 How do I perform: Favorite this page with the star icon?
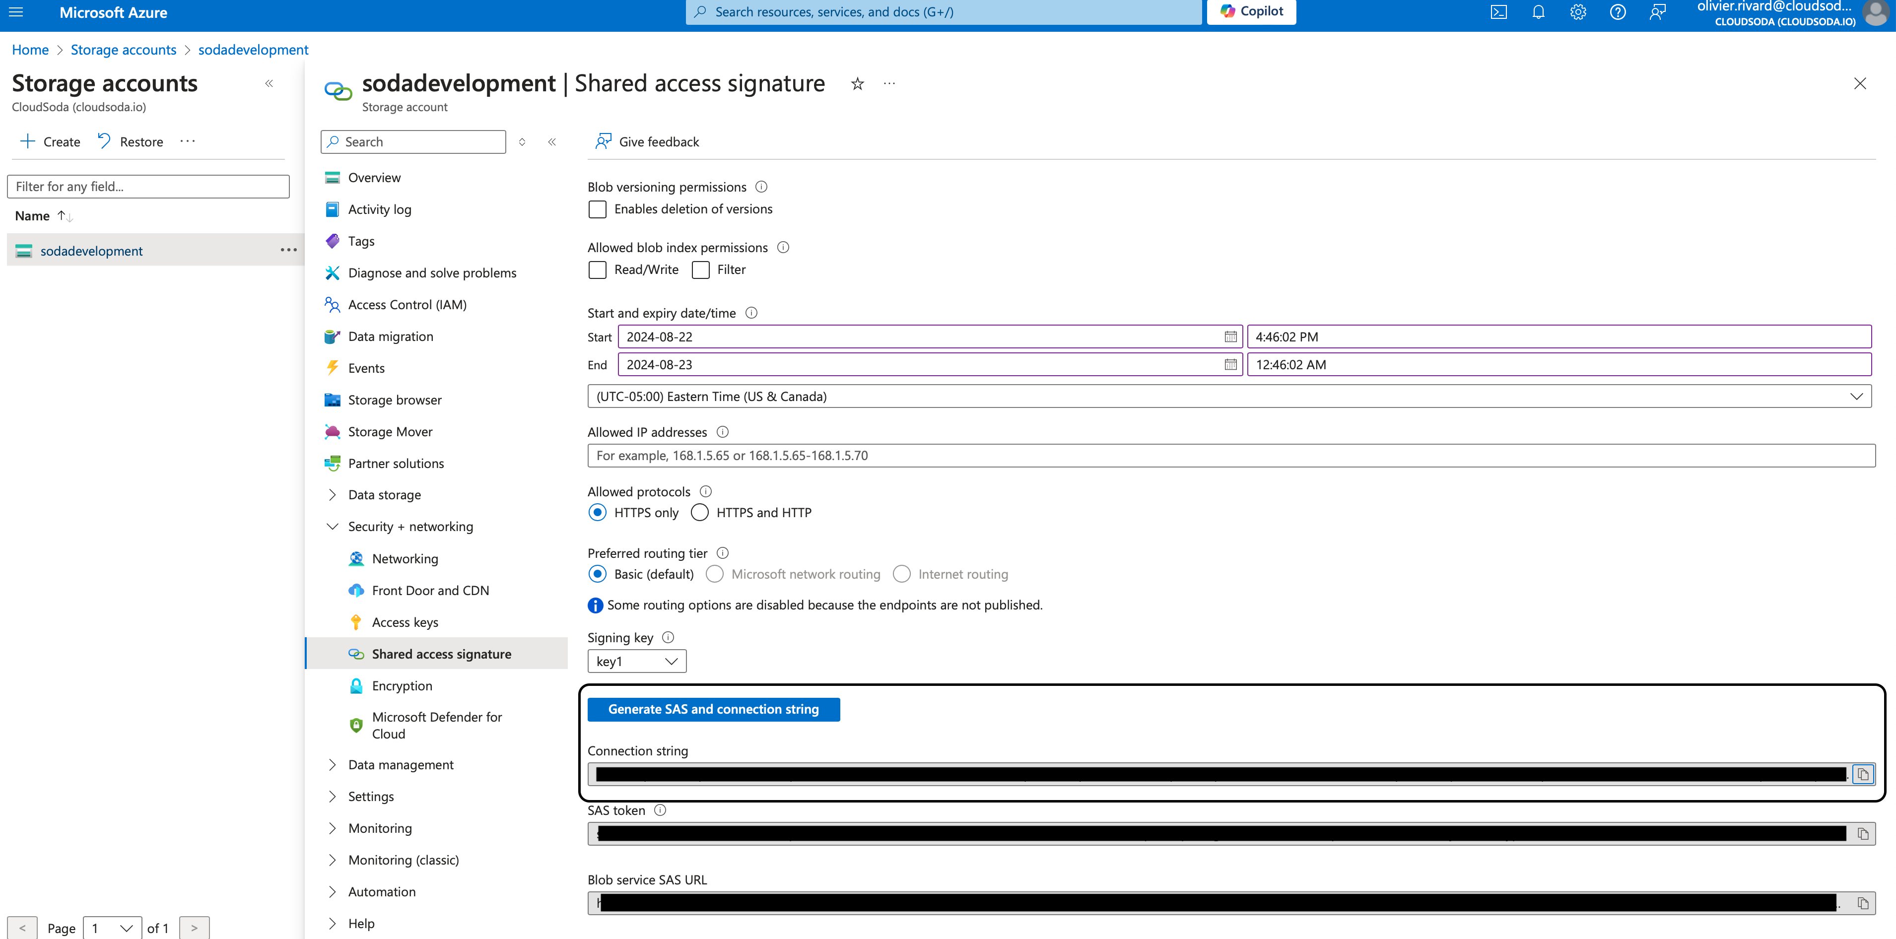(857, 84)
